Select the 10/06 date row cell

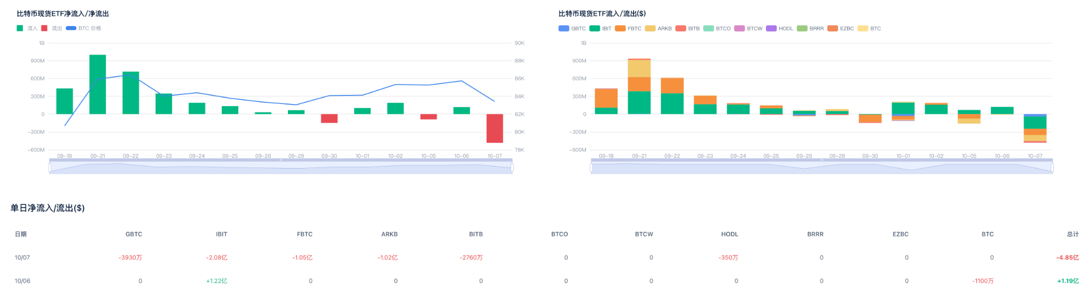tap(22, 281)
